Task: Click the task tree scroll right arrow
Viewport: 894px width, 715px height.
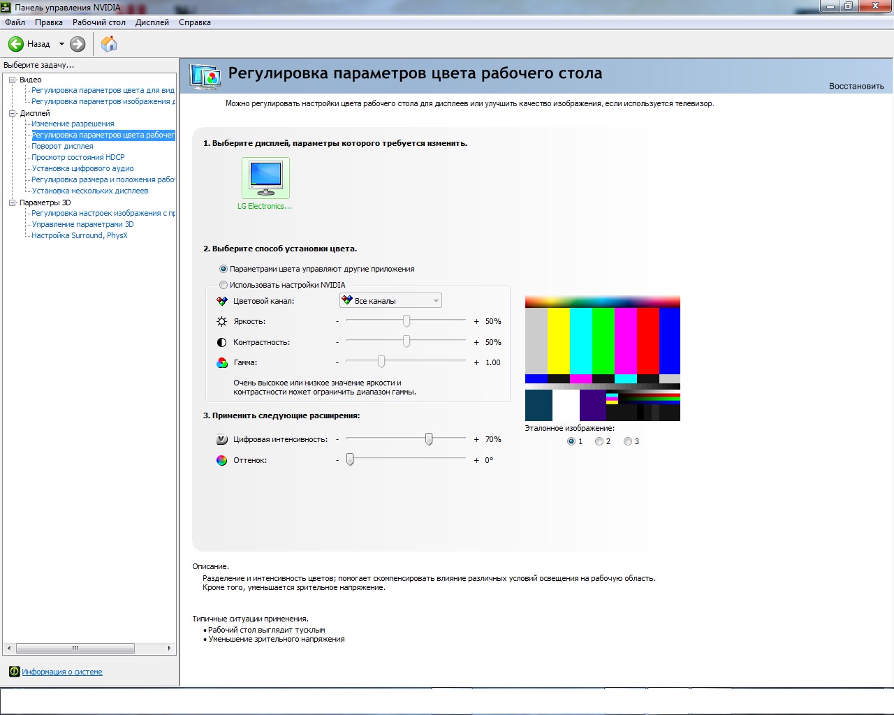Action: (170, 648)
